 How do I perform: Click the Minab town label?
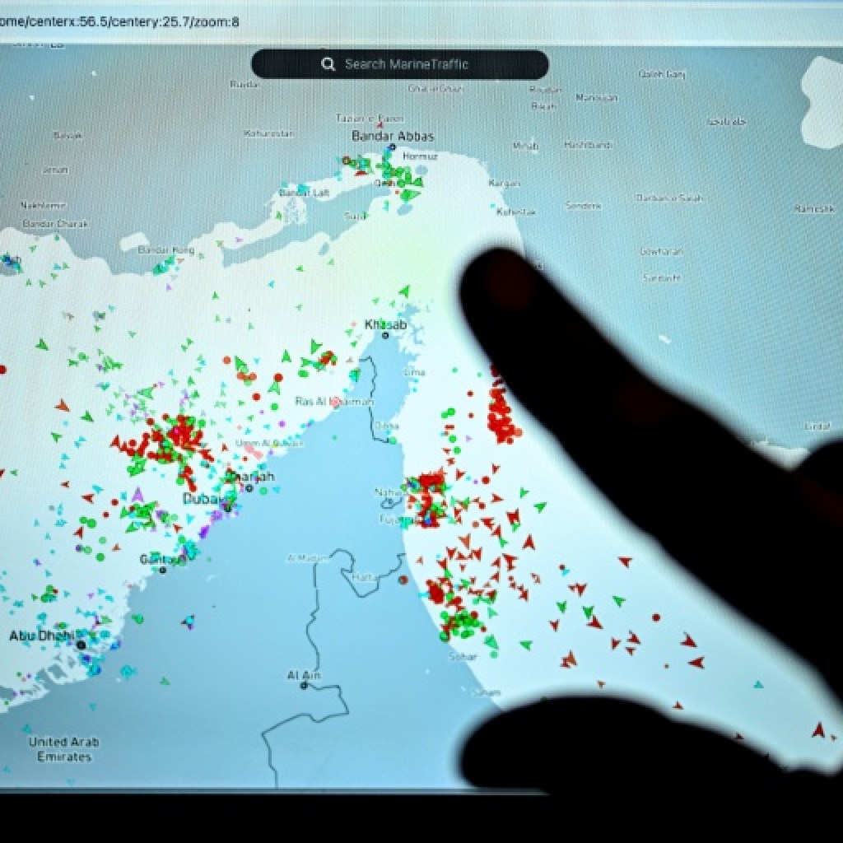525,146
